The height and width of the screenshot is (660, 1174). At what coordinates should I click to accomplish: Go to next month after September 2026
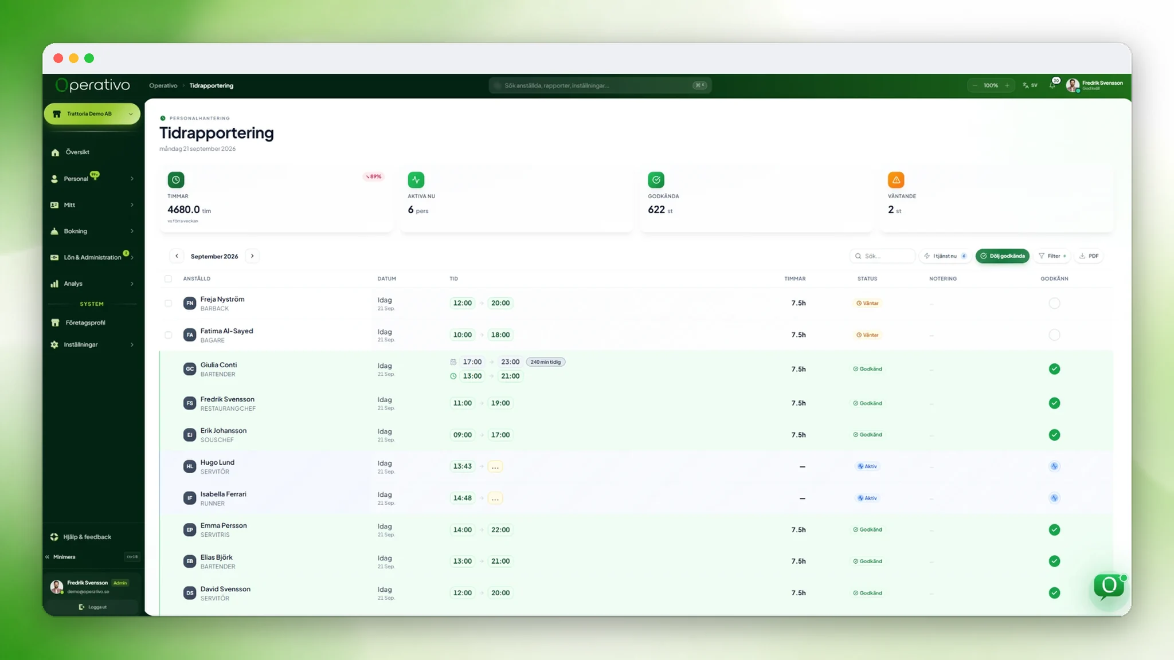tap(252, 256)
